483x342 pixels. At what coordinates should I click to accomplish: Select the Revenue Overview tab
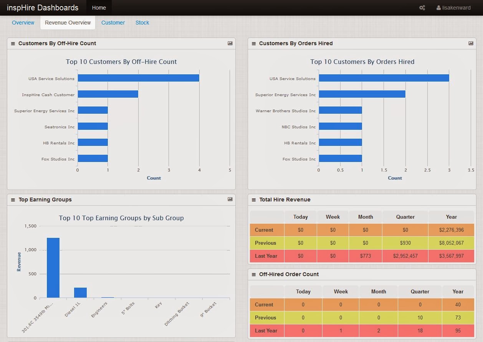click(68, 23)
